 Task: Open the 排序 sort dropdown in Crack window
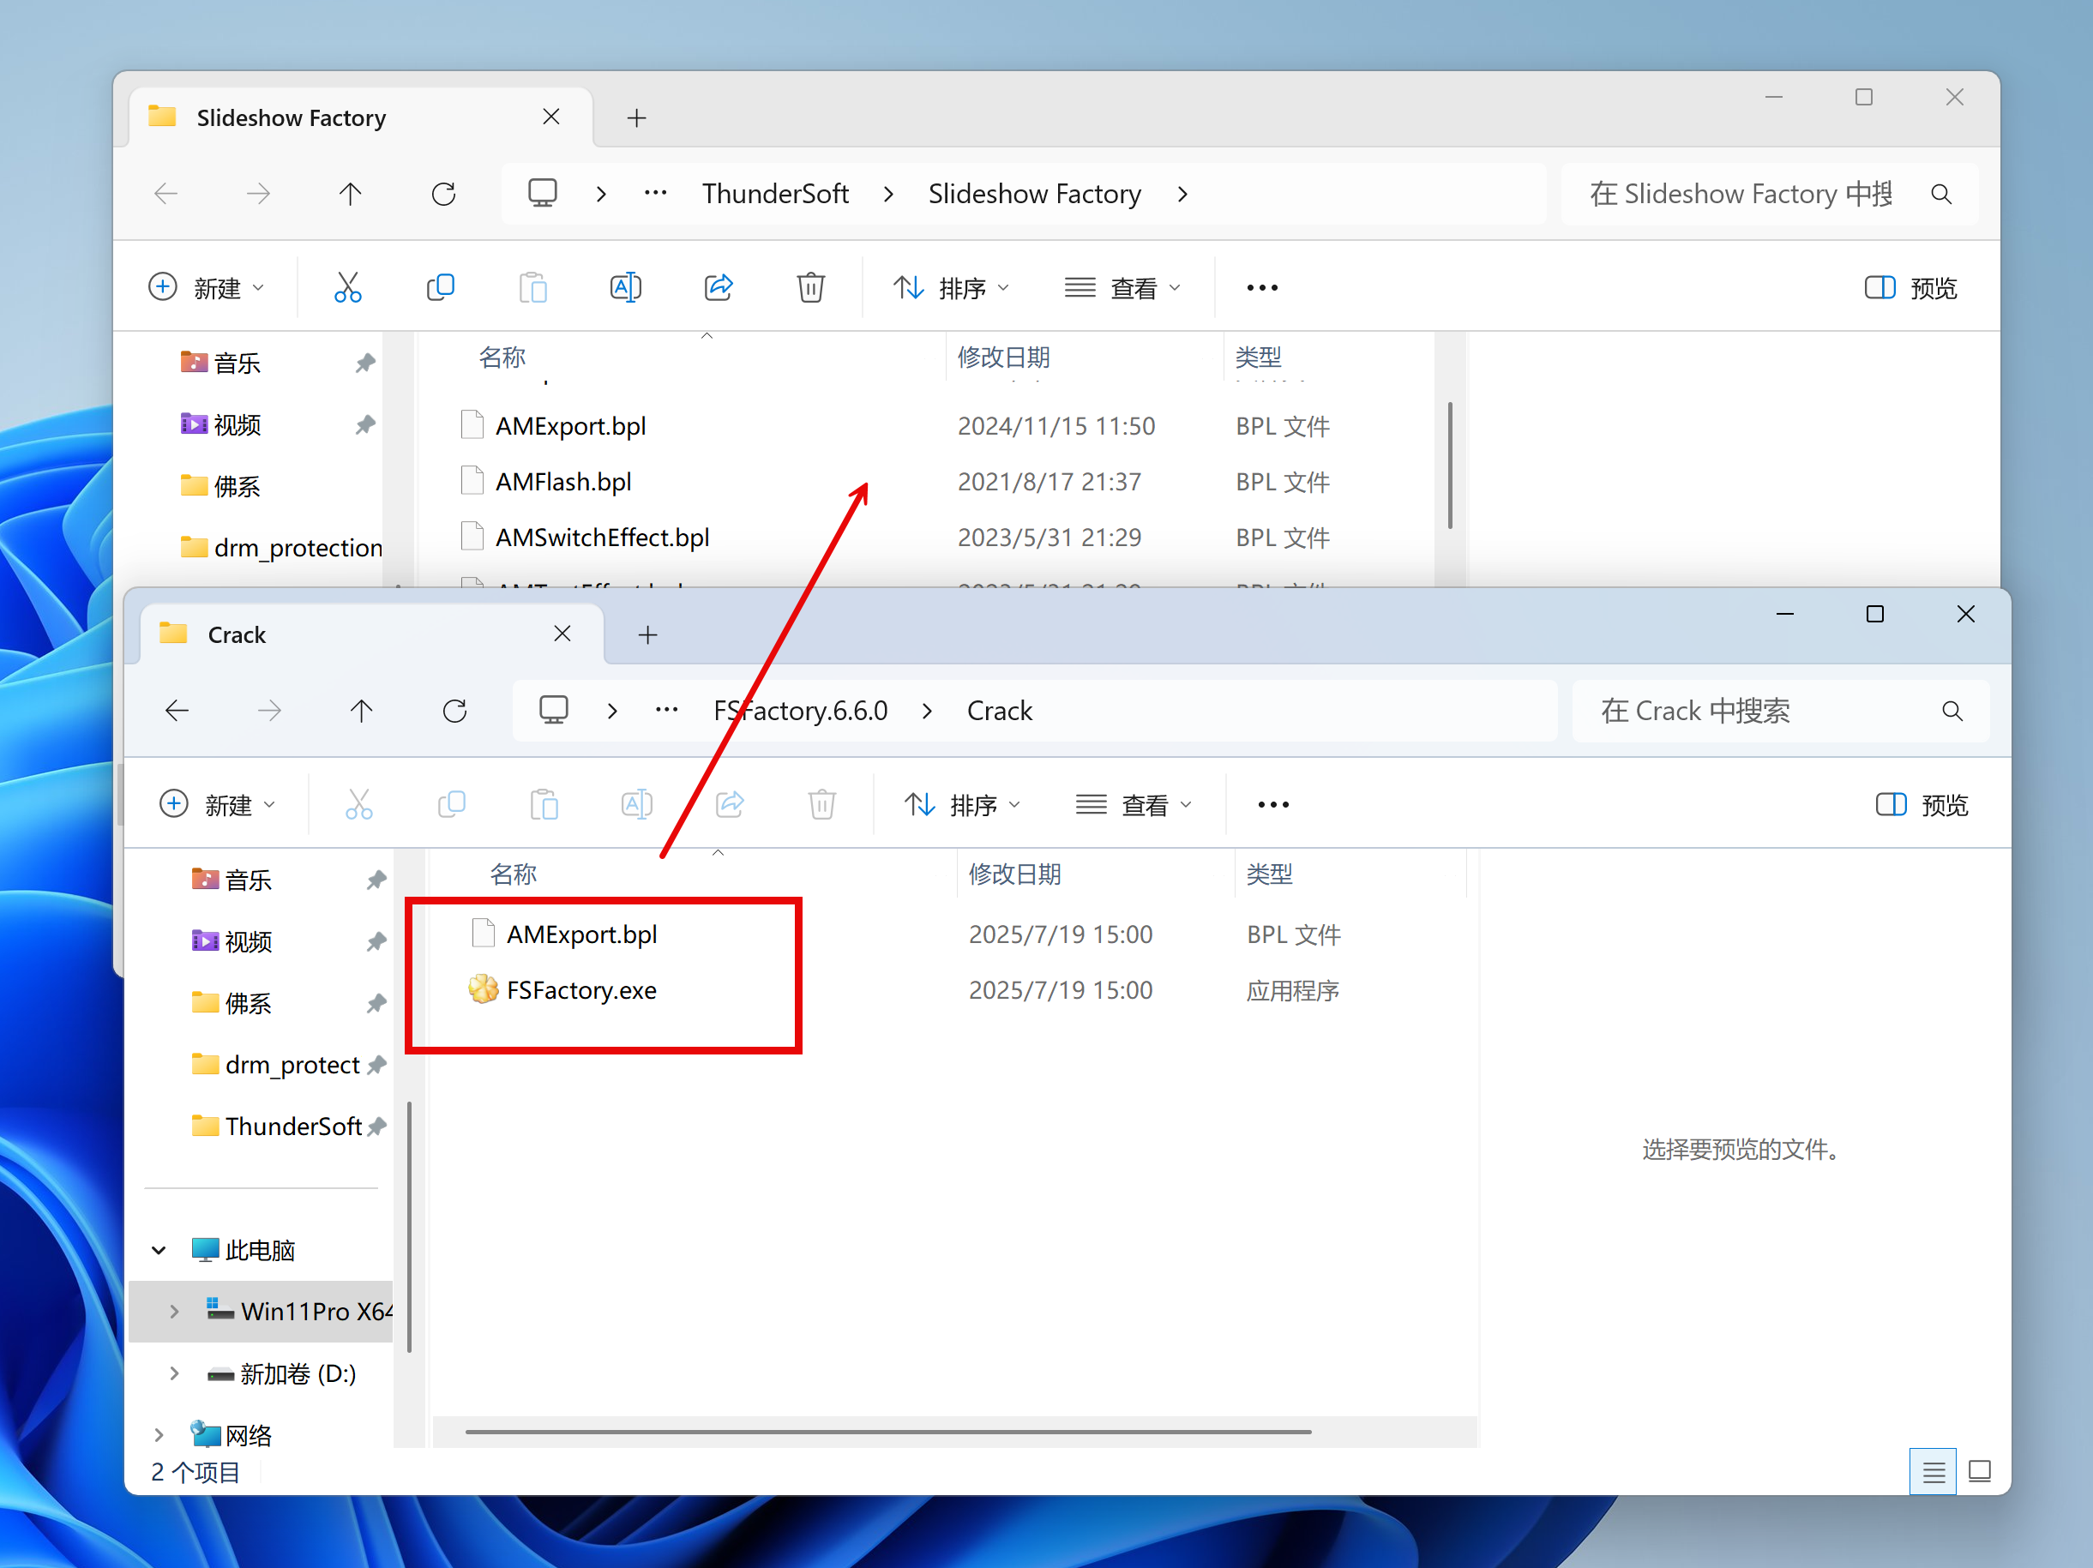point(962,804)
